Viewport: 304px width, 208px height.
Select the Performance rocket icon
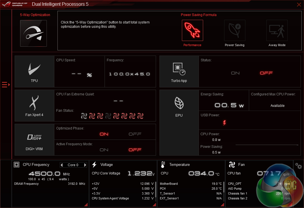coord(192,30)
